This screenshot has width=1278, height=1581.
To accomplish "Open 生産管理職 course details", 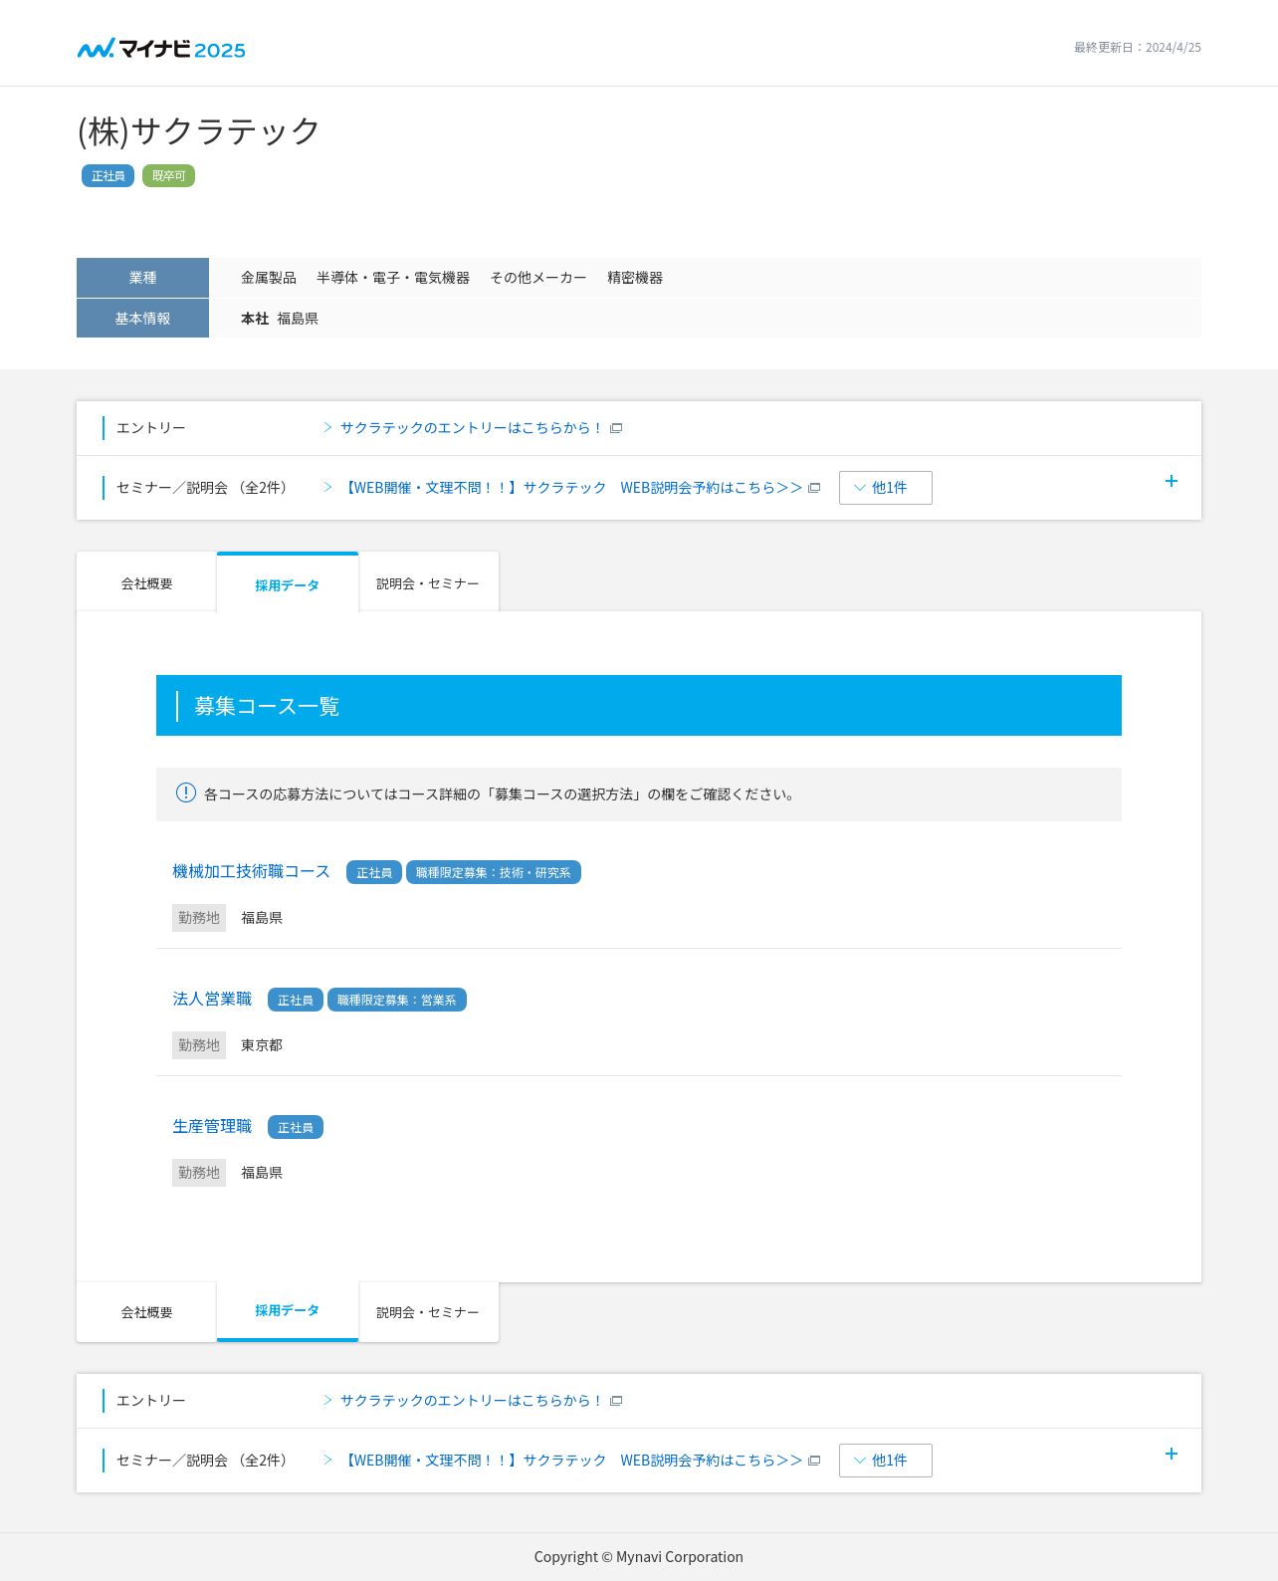I will point(212,1126).
